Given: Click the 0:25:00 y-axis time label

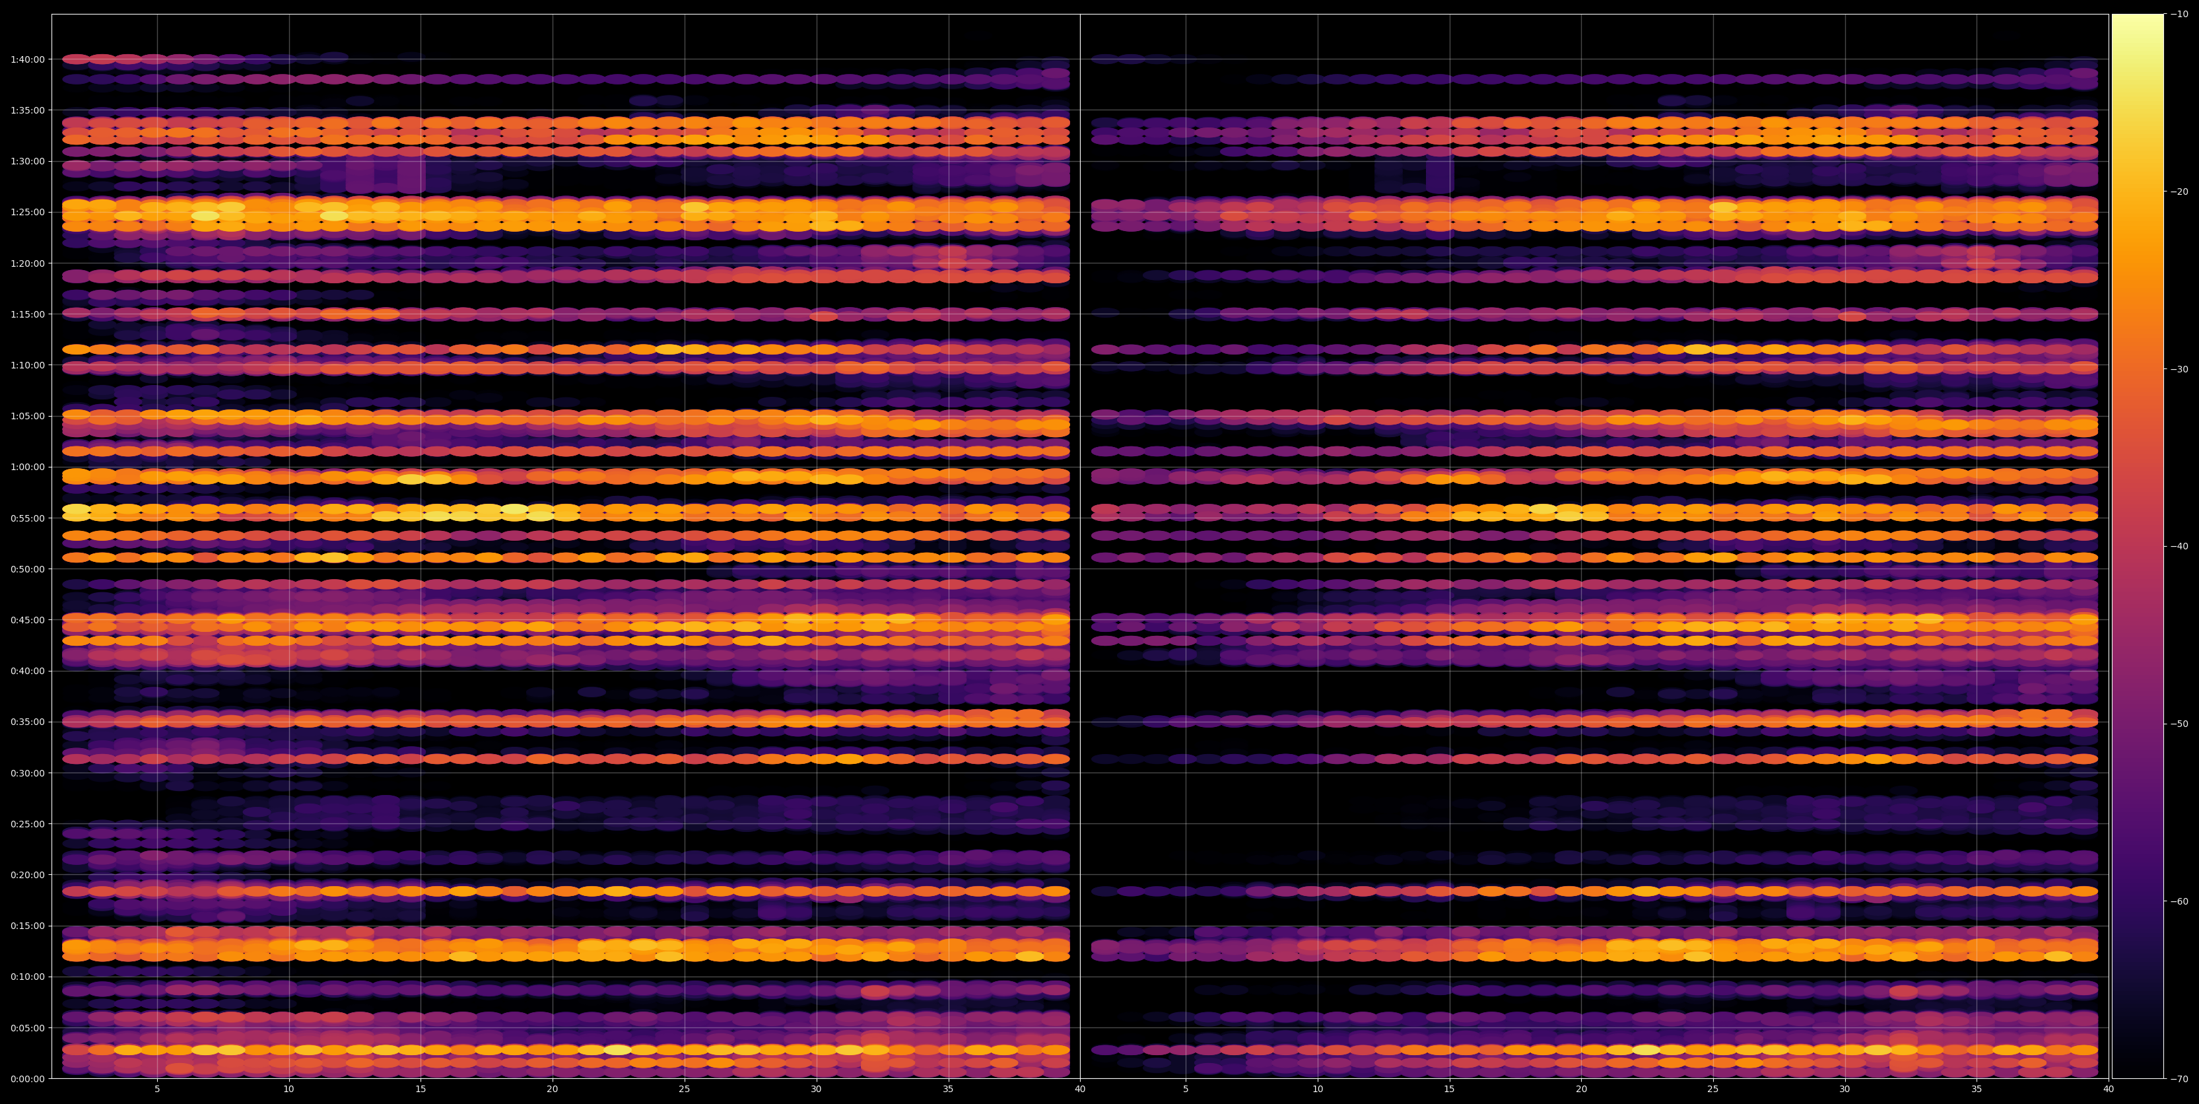Looking at the screenshot, I should click(27, 824).
